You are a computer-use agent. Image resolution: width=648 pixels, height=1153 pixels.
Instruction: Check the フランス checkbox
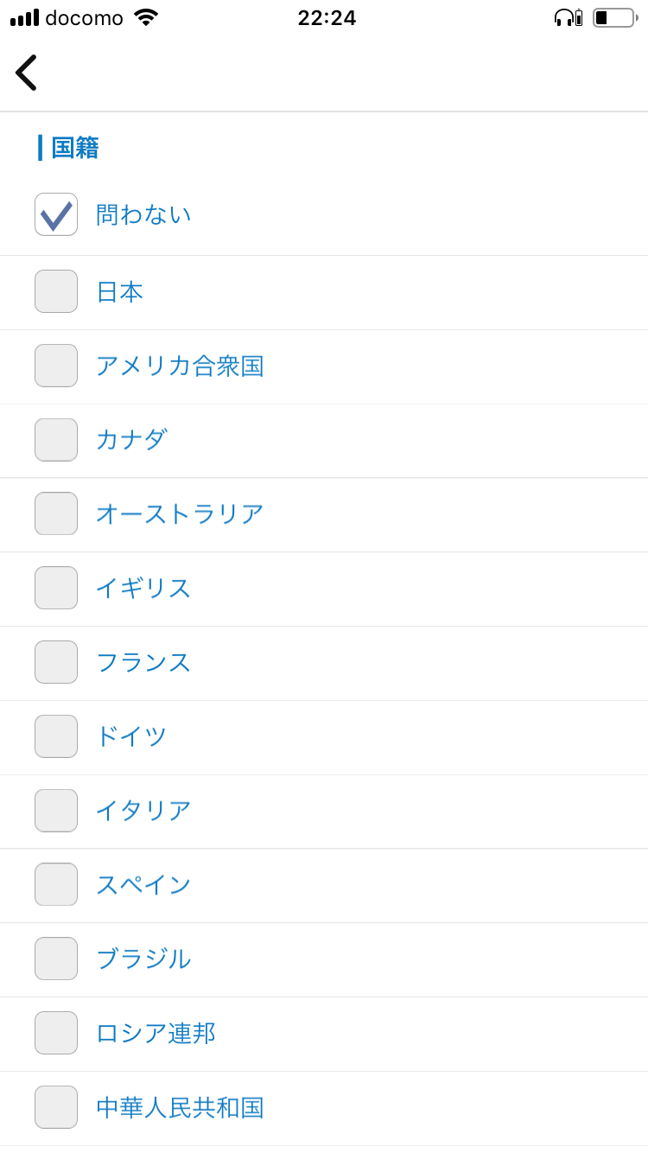tap(56, 662)
